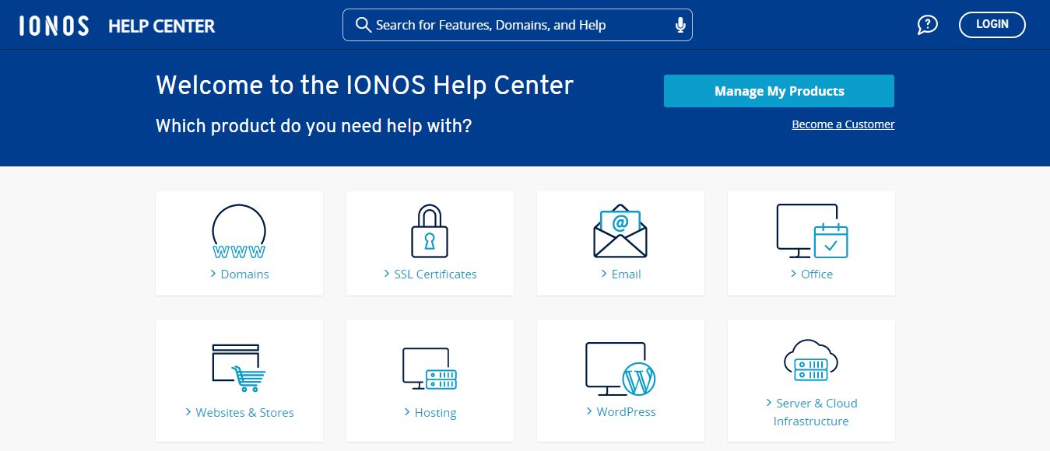Open Server & Cloud Infrastructure link
This screenshot has height=451, width=1050.
[x=811, y=412]
